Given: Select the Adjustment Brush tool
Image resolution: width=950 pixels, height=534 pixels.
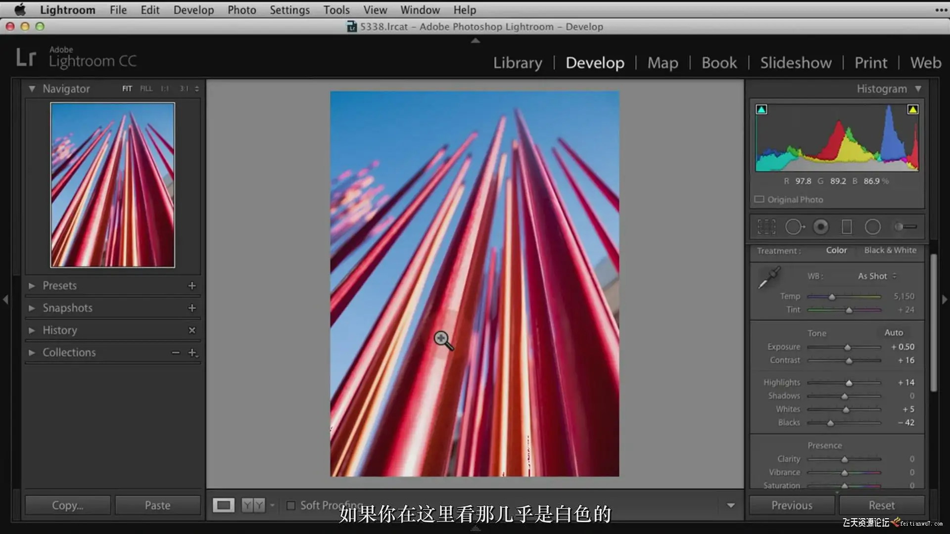Looking at the screenshot, I should click(x=905, y=227).
